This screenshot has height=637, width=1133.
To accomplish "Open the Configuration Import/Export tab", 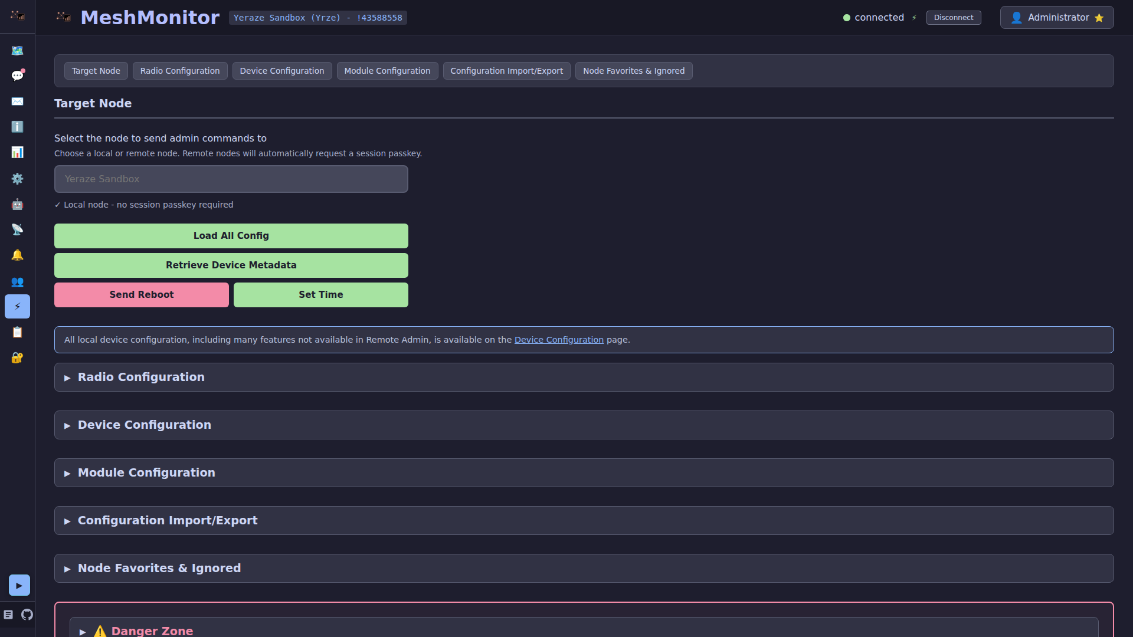I will (506, 71).
